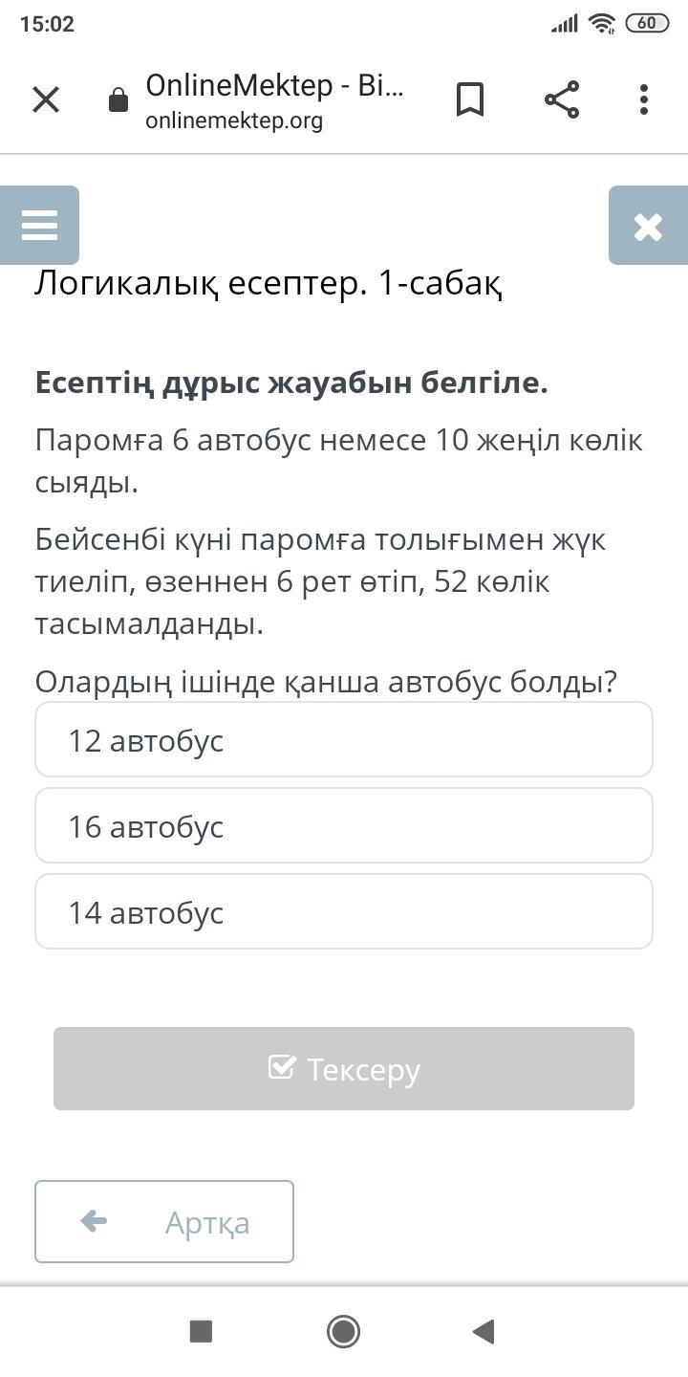Image resolution: width=688 pixels, height=1377 pixels.
Task: Close the lesson with gray X button
Action: tap(648, 226)
